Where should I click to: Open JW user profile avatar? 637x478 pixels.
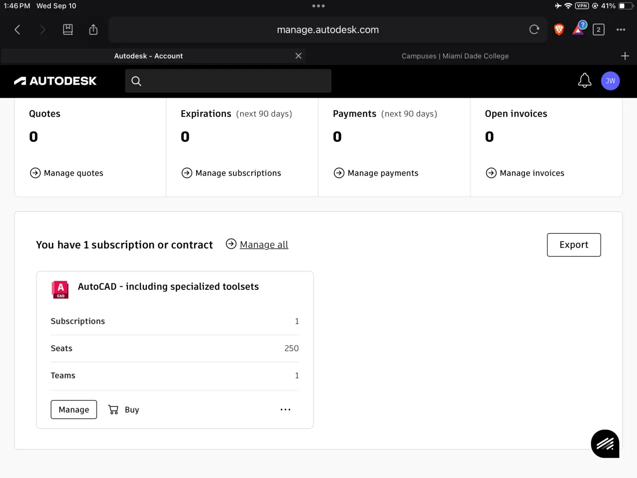(610, 81)
